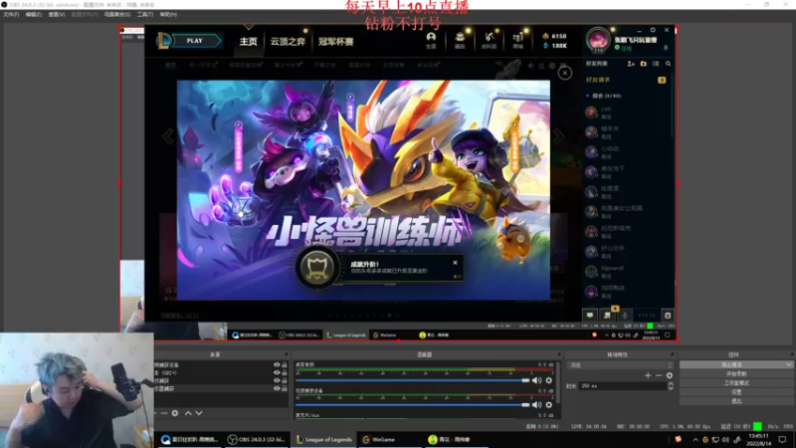Image resolution: width=796 pixels, height=448 pixels.
Task: Click the 6150 RP currency balance
Action: (554, 36)
